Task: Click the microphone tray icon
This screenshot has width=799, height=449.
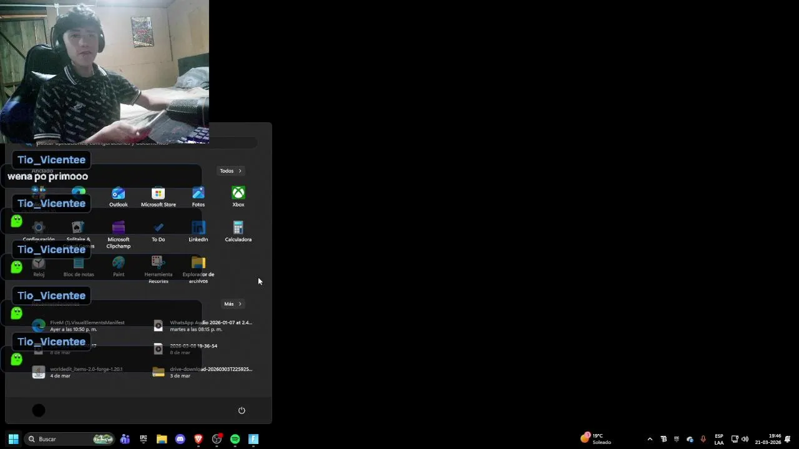Action: (703, 439)
